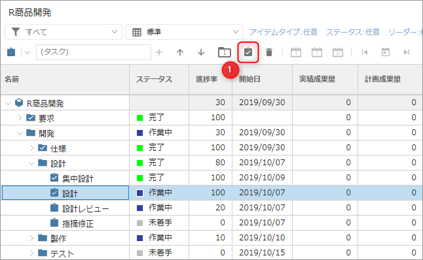Screen dimensions: 423x260
Task: Expand the 要求 tree node
Action: tap(20, 118)
